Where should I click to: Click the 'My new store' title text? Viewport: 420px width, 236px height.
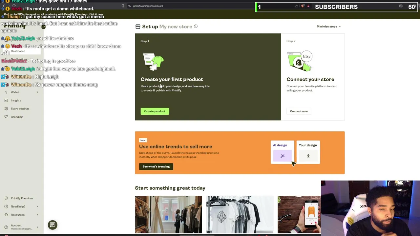coord(176,27)
